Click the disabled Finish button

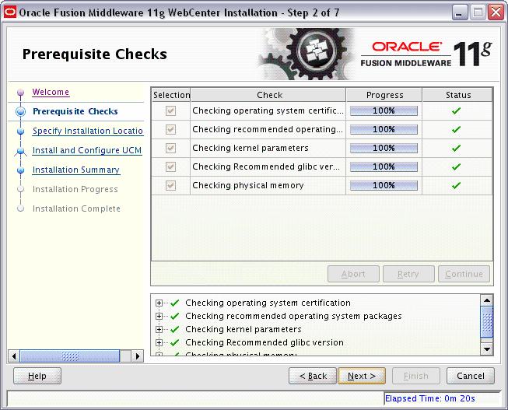416,376
